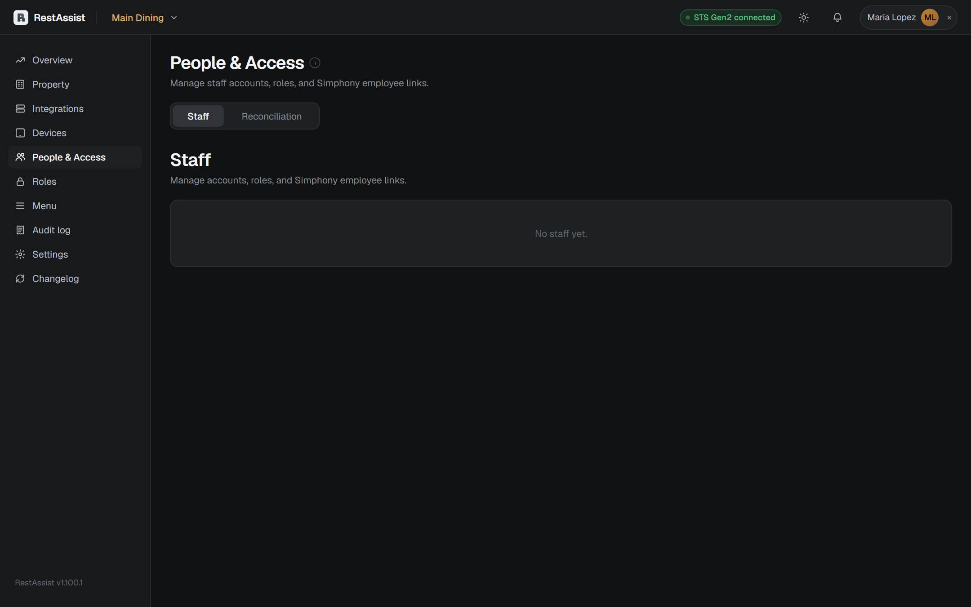This screenshot has height=607, width=971.
Task: Click the Devices tablet icon
Action: point(20,133)
